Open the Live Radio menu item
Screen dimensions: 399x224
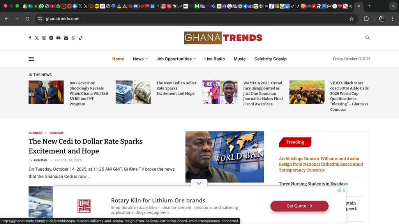(215, 59)
